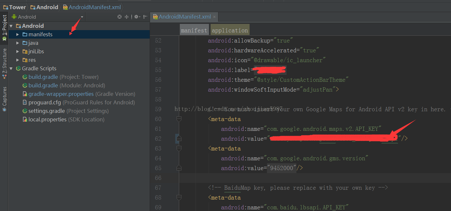Click the "9452000" value on line 65
Screen dimensions: 451x211
click(282, 168)
